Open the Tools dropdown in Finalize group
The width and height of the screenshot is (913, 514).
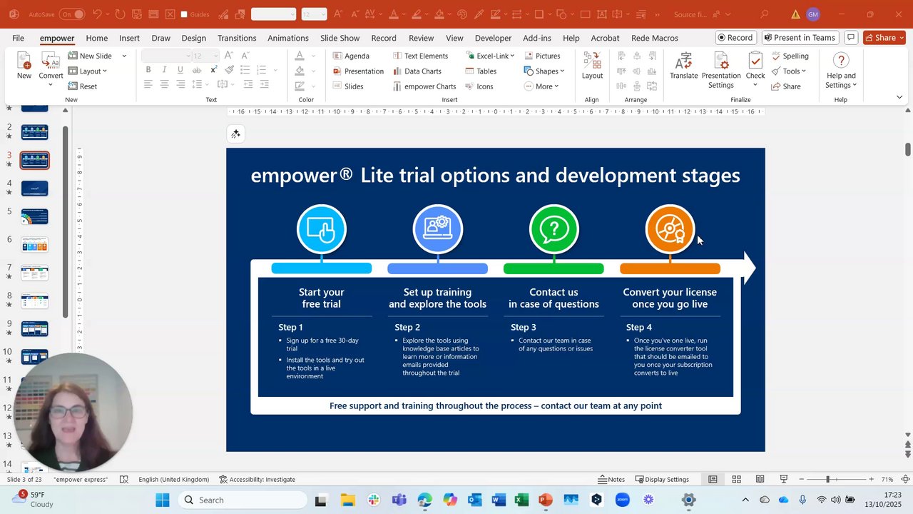click(788, 71)
